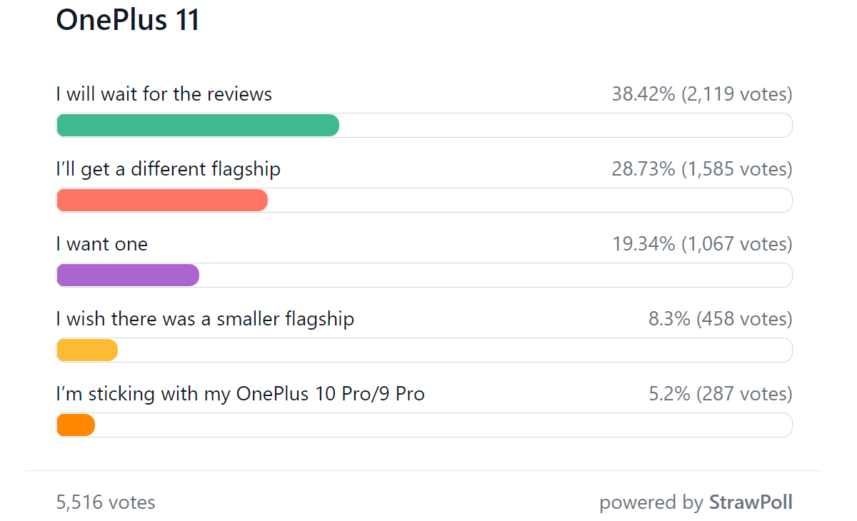Open the StrawPoll link in footer
The image size is (857, 521).
coord(751,502)
